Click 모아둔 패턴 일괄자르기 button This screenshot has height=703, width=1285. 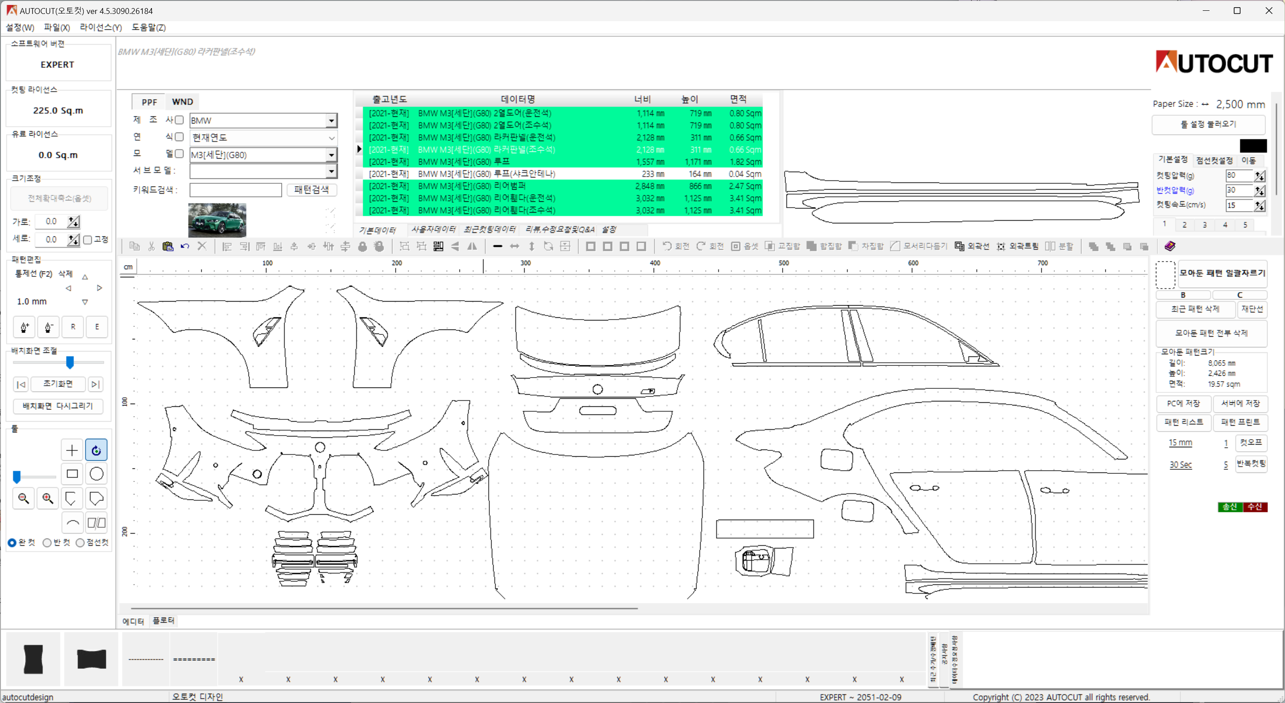[1222, 273]
